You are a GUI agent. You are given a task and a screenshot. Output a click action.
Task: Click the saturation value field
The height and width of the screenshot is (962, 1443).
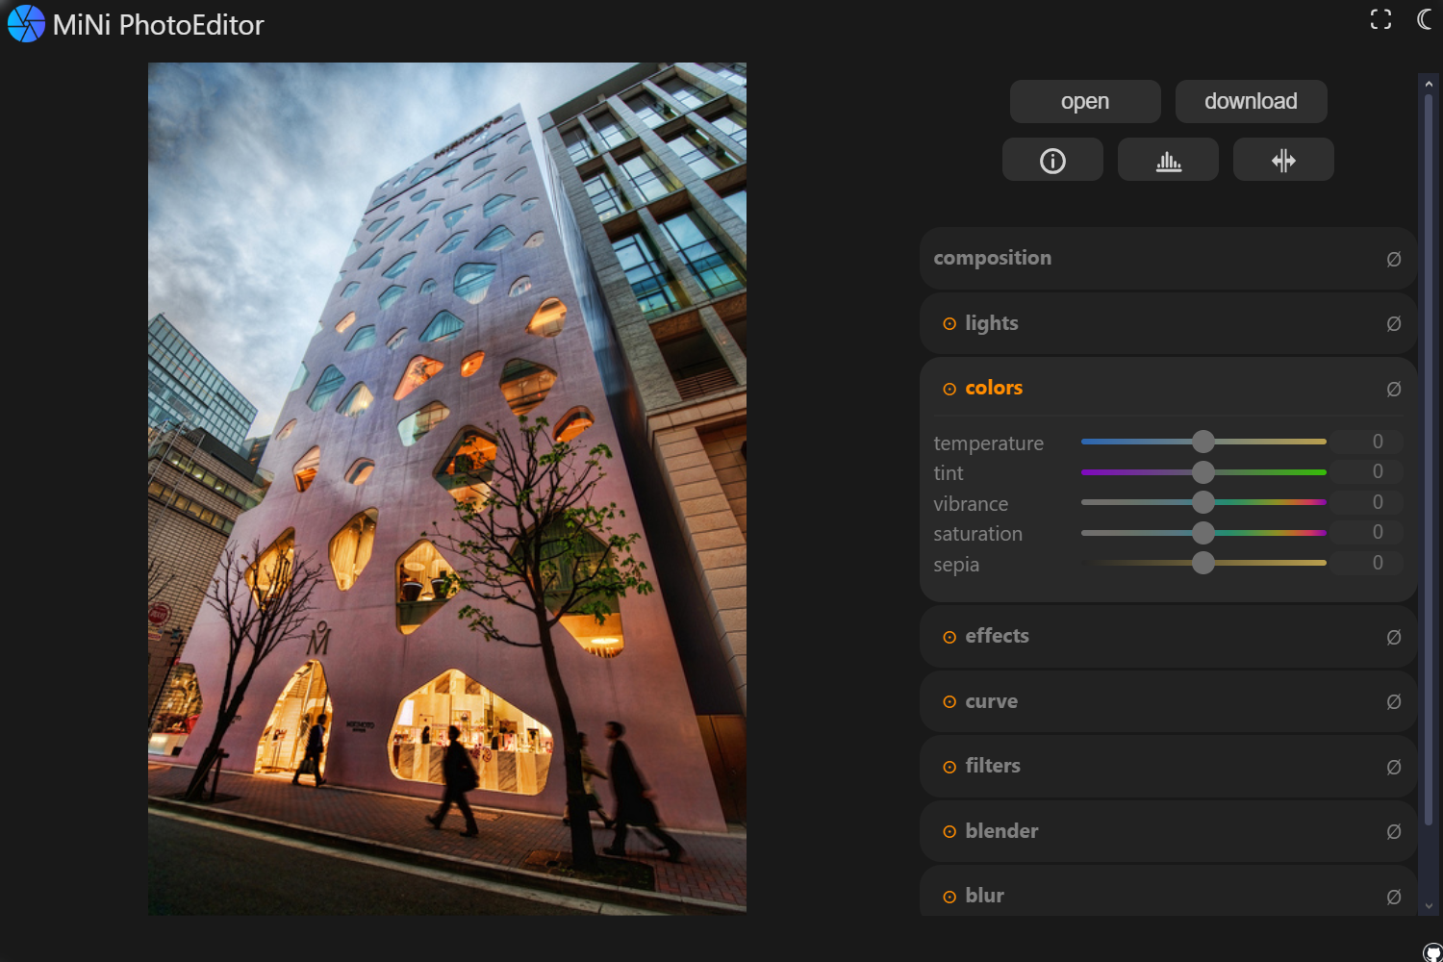pyautogui.click(x=1367, y=532)
